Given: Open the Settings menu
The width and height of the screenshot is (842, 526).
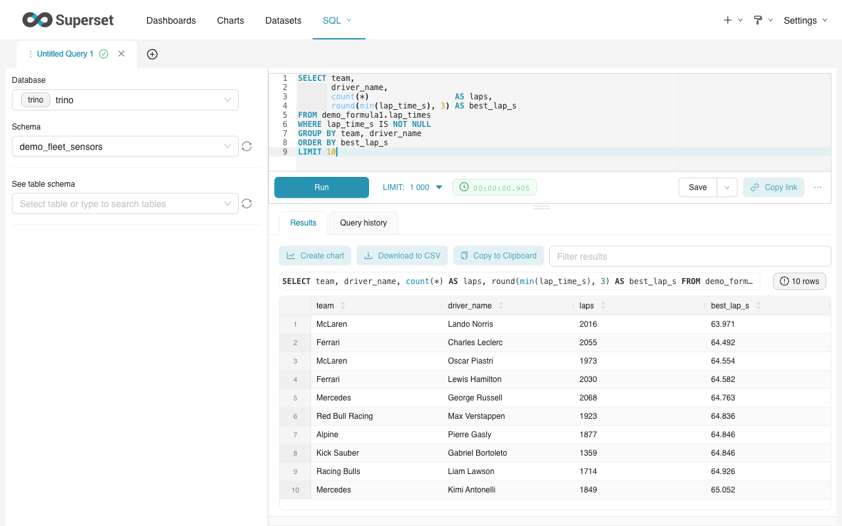Looking at the screenshot, I should (805, 20).
